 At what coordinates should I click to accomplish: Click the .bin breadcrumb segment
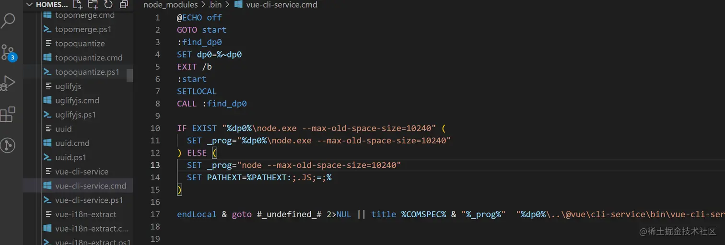(216, 5)
